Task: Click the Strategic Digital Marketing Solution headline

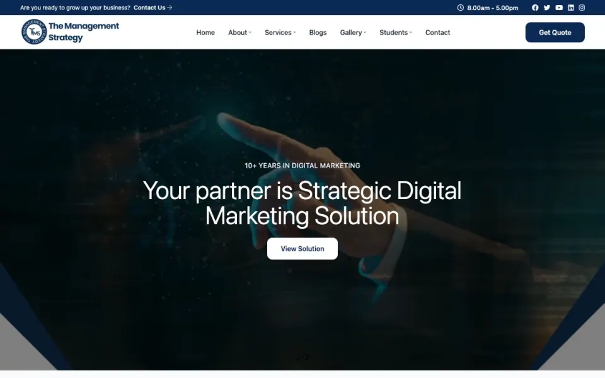Action: point(302,203)
